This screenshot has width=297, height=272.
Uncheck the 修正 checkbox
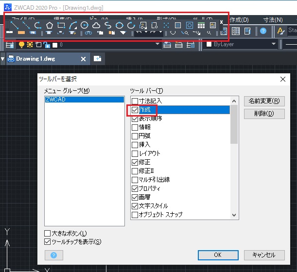pyautogui.click(x=135, y=162)
